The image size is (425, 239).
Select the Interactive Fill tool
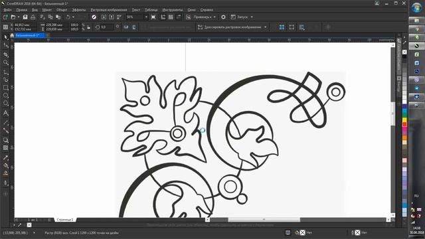pyautogui.click(x=6, y=165)
